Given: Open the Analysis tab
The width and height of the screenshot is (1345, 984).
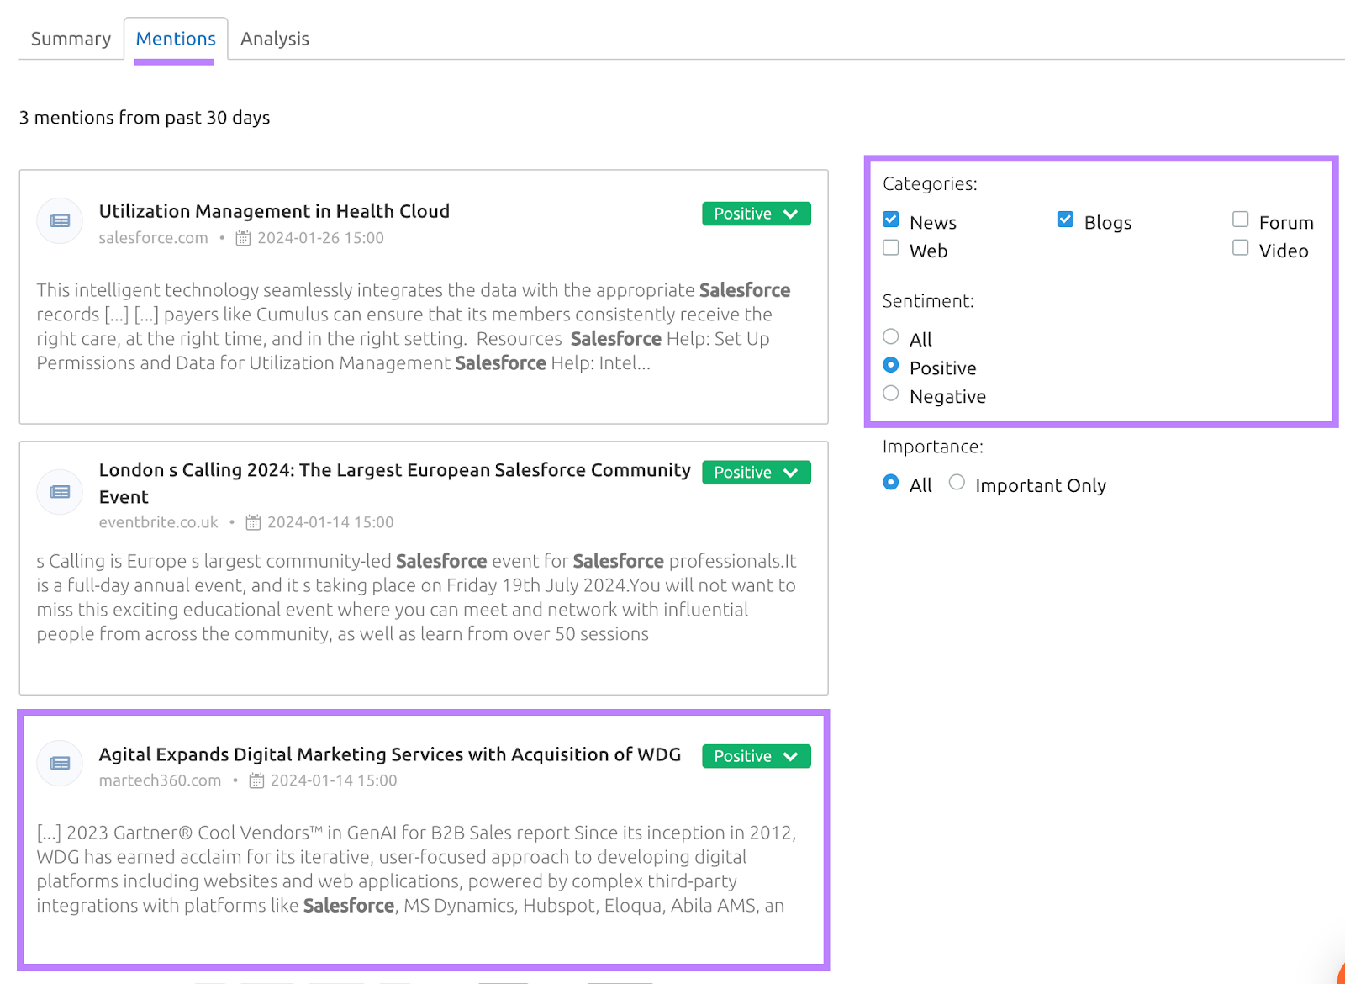Looking at the screenshot, I should pos(275,39).
